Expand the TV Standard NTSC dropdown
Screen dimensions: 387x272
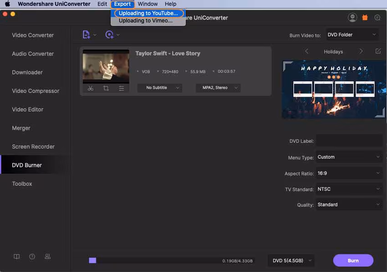pos(349,189)
